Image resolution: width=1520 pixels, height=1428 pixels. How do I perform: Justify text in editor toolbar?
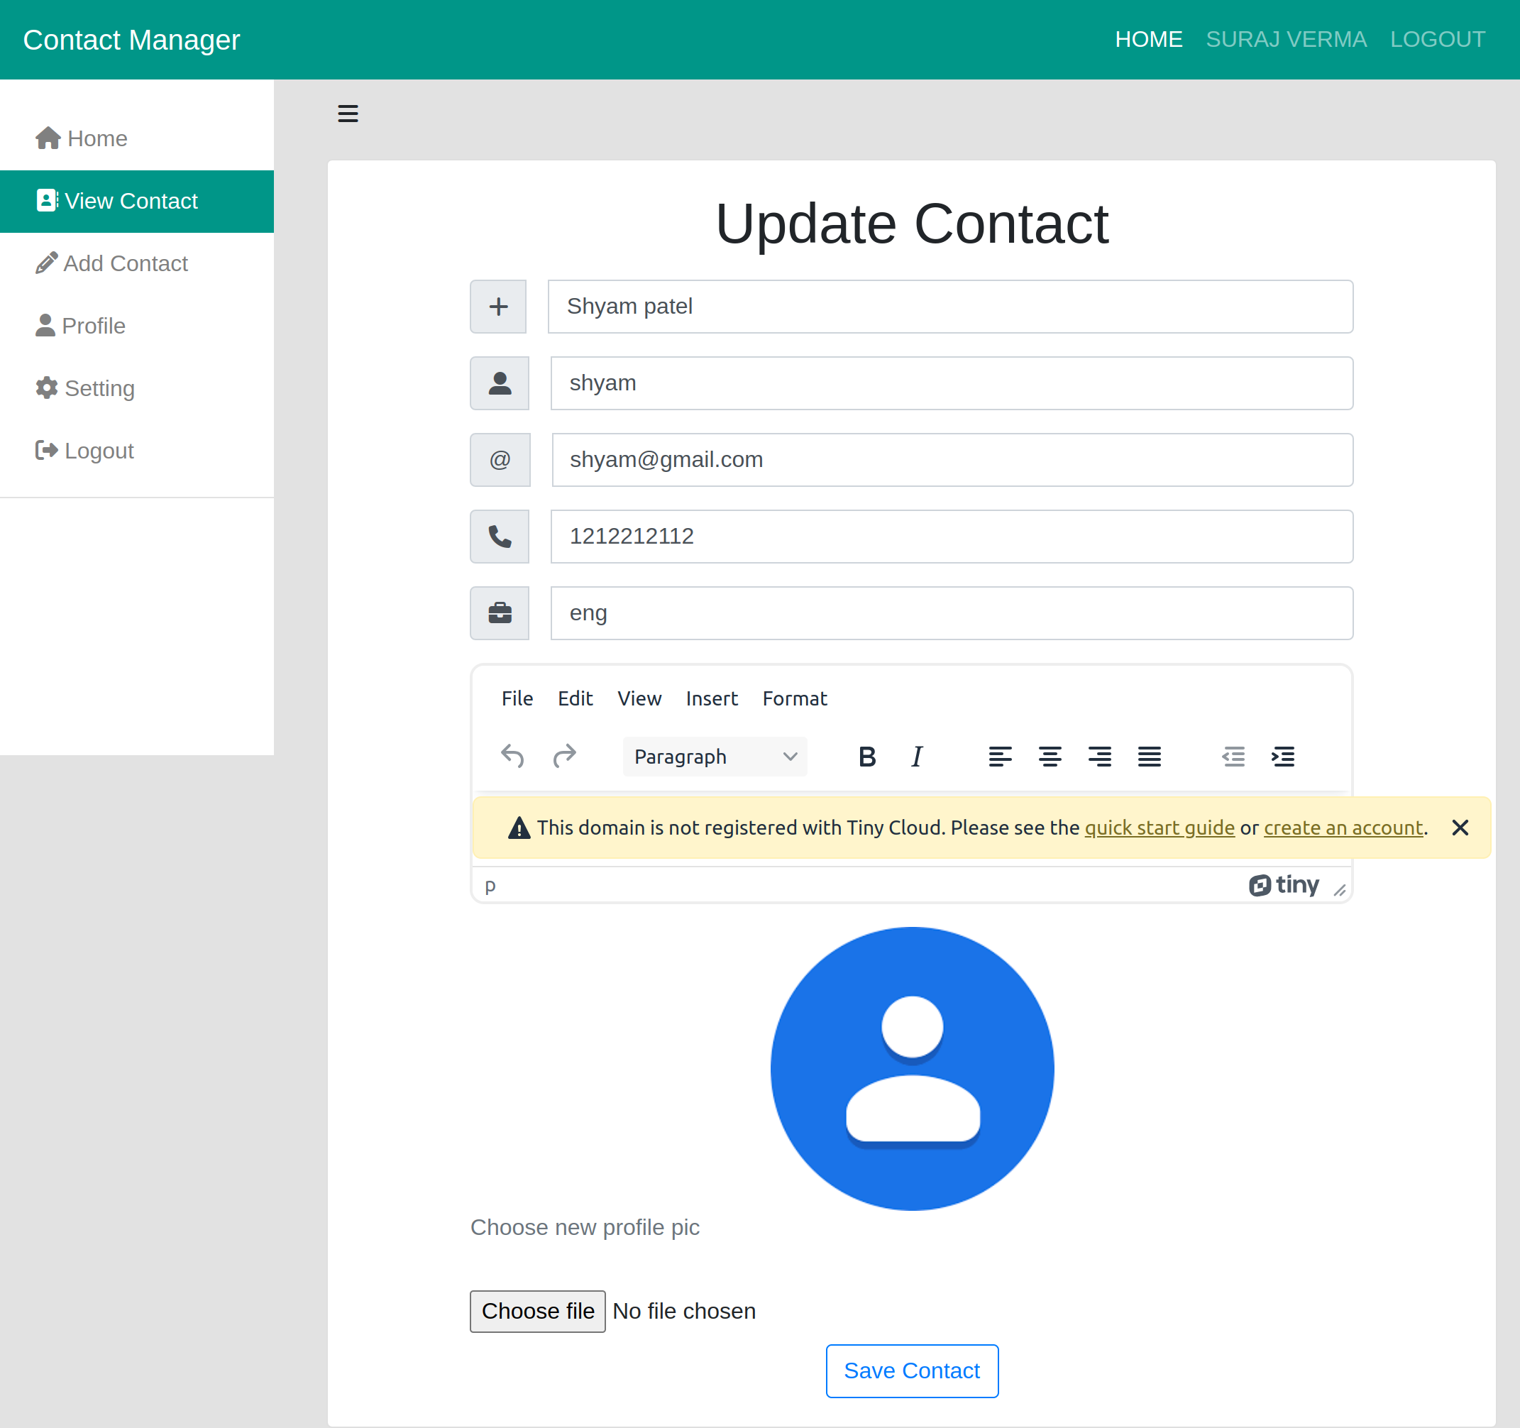coord(1149,757)
